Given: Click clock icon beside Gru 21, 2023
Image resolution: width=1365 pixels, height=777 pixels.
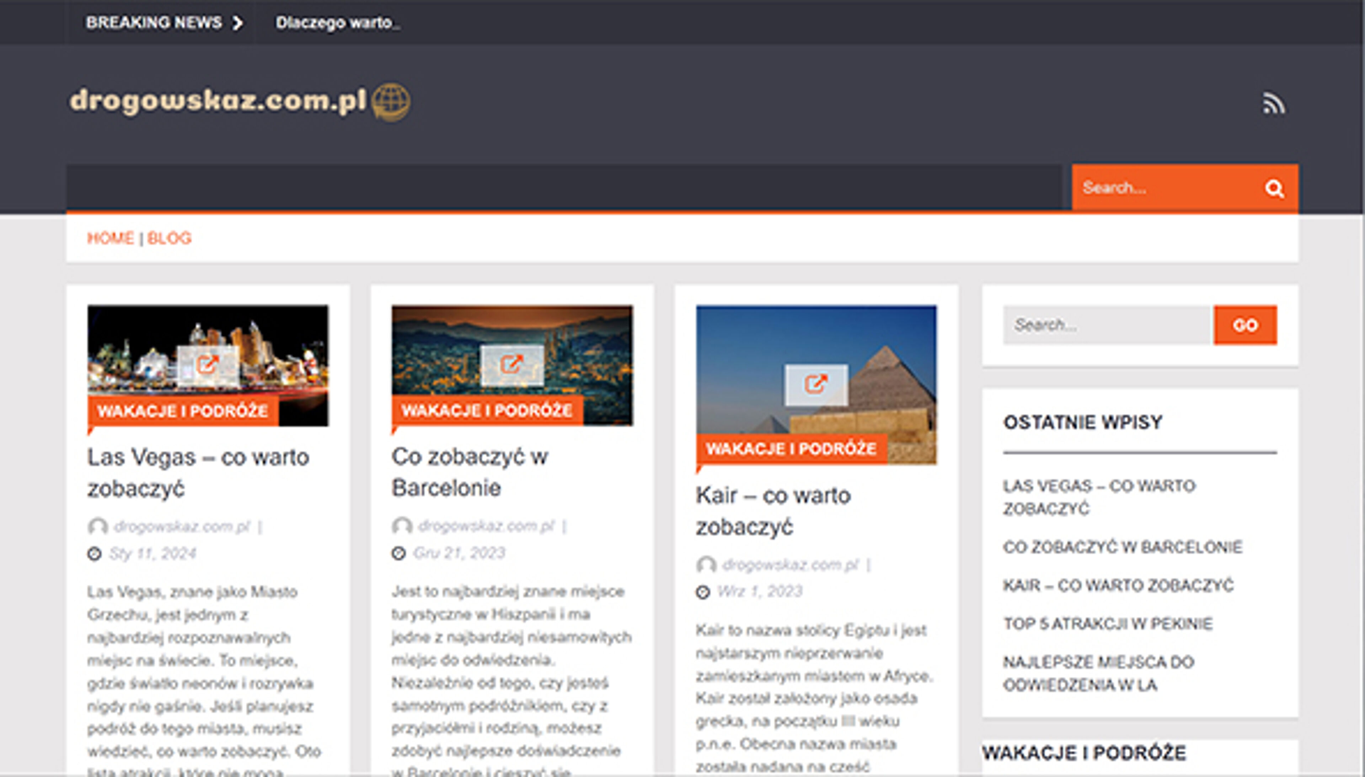Looking at the screenshot, I should tap(398, 553).
